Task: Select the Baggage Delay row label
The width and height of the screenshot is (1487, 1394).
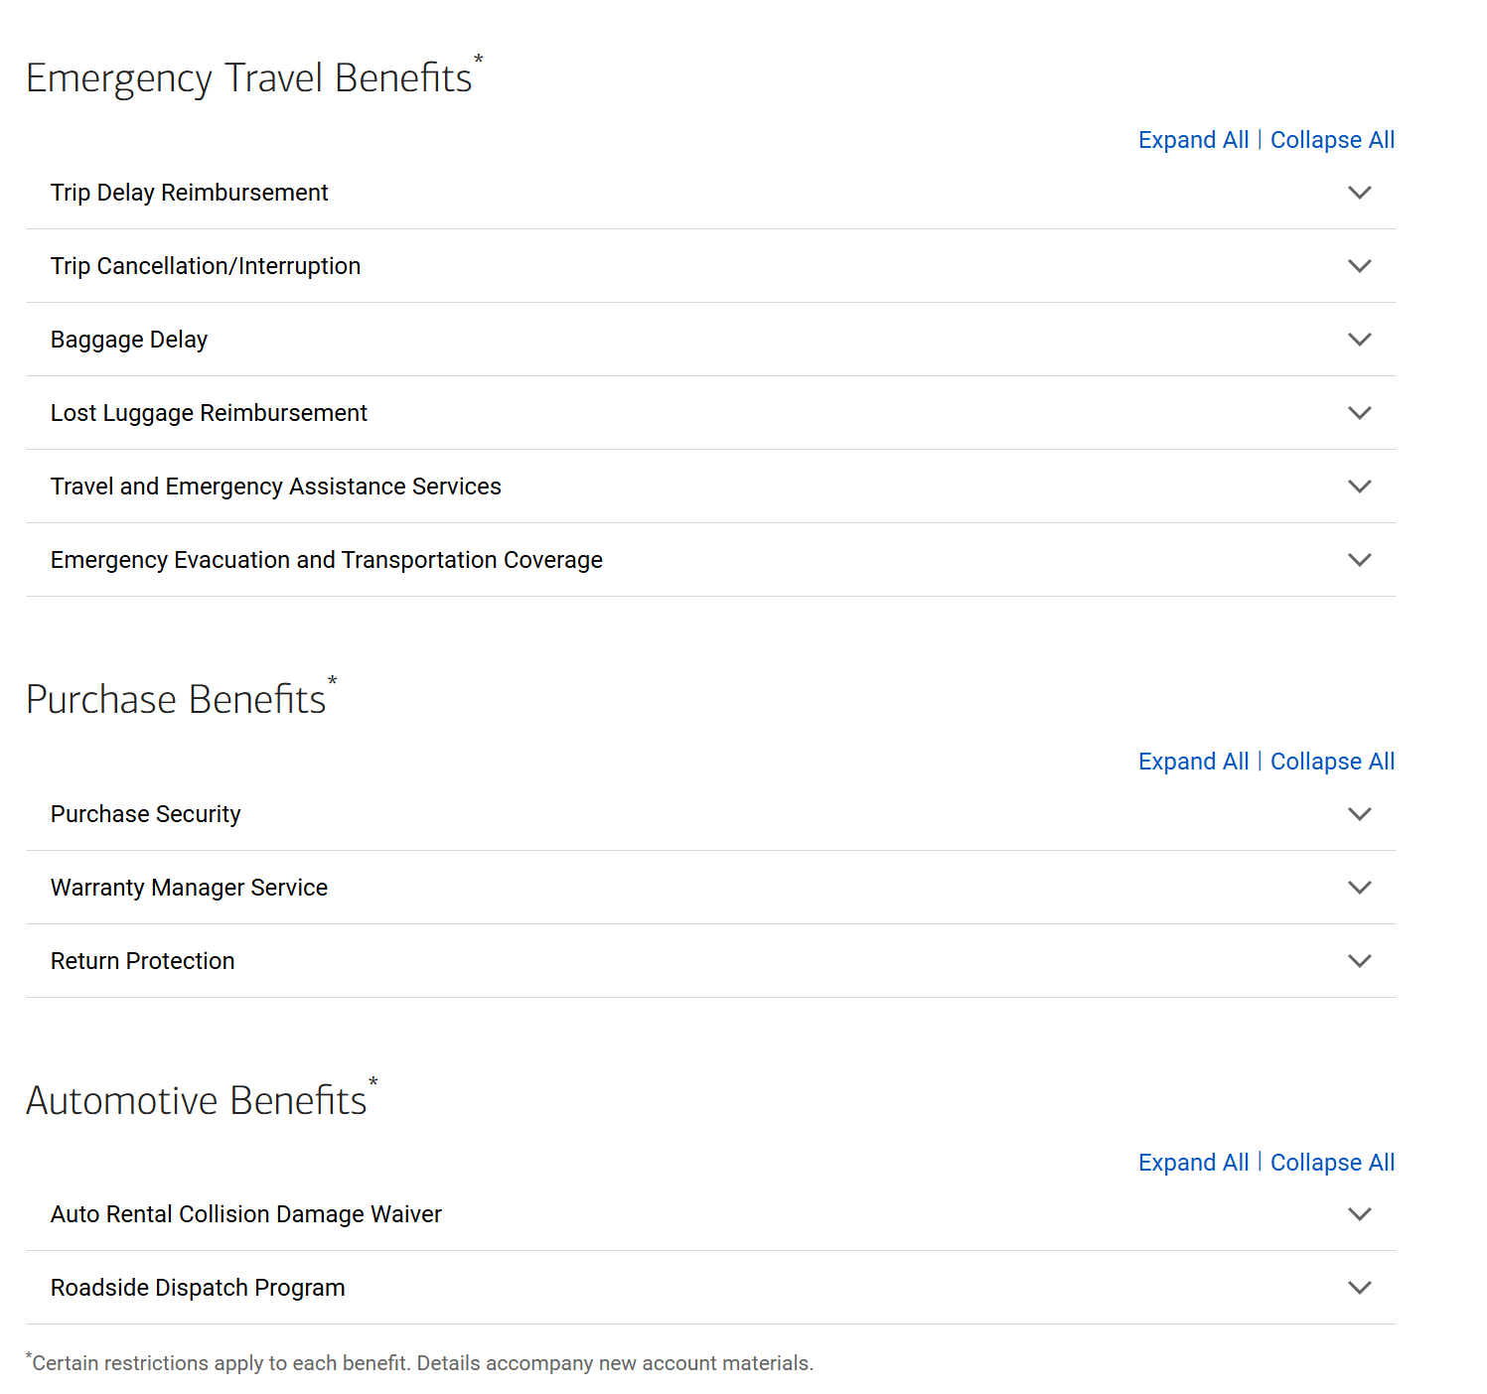Action: tap(129, 340)
